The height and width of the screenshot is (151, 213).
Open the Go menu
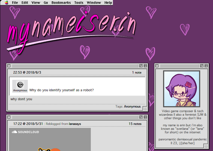click(46, 2)
